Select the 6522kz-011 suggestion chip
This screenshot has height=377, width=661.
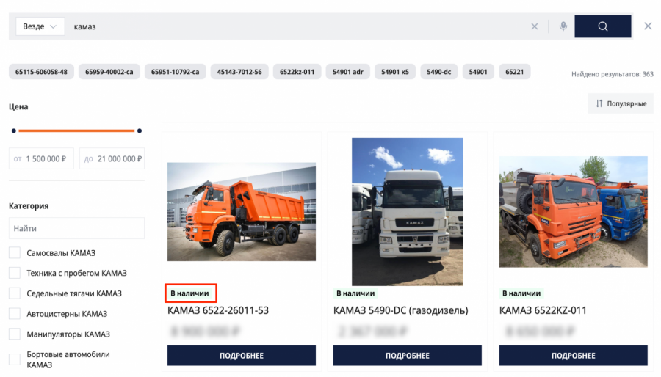tap(297, 72)
